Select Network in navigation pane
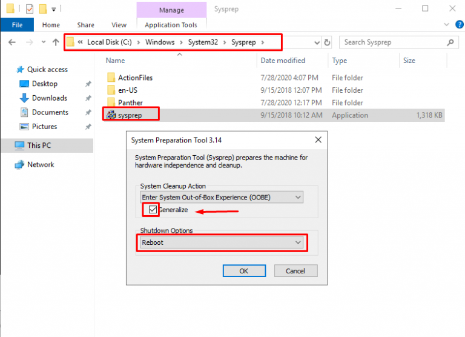 click(x=41, y=164)
